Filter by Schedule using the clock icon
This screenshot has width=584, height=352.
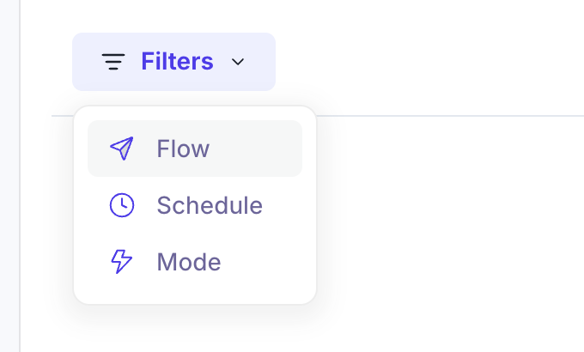(x=122, y=205)
